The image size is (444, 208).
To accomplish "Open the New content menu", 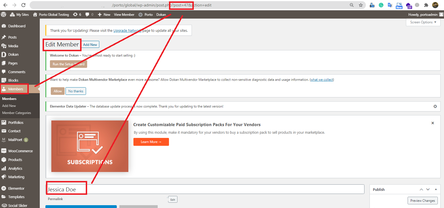I will click(104, 14).
